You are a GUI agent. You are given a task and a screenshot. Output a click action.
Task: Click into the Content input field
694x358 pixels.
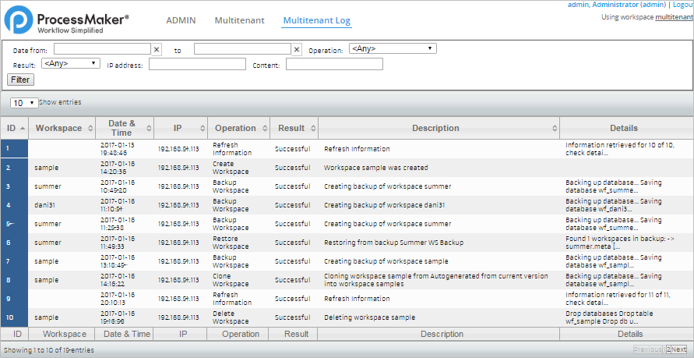(334, 65)
